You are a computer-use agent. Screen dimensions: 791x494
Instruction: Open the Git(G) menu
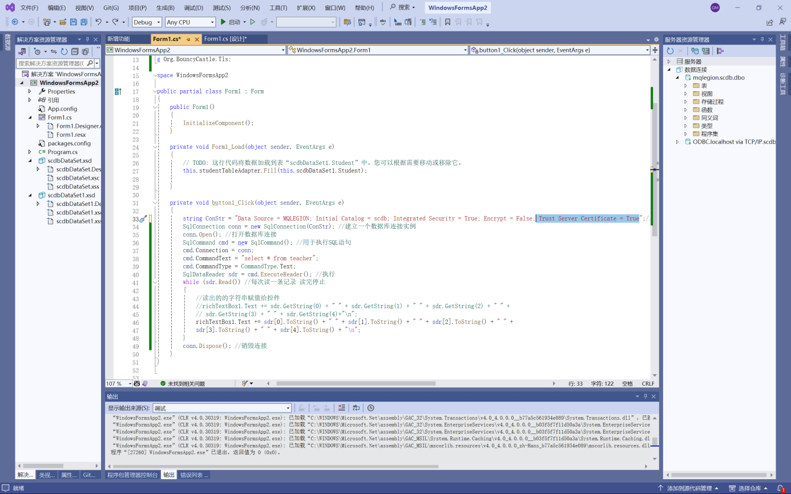pos(111,7)
